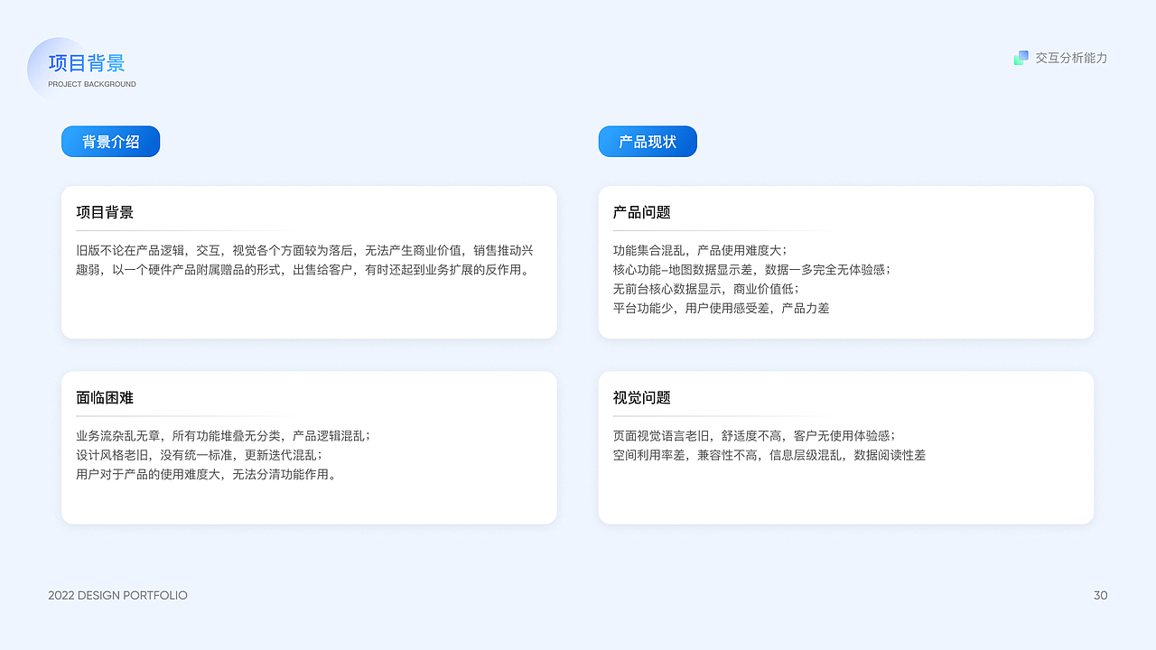Select the PROJECT BACKGROUND subtitle text
Image resolution: width=1156 pixels, height=650 pixels.
pos(90,83)
